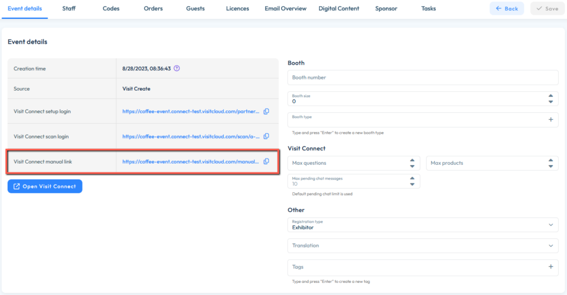
Task: Decrease Max pending chat messages value
Action: click(412, 184)
